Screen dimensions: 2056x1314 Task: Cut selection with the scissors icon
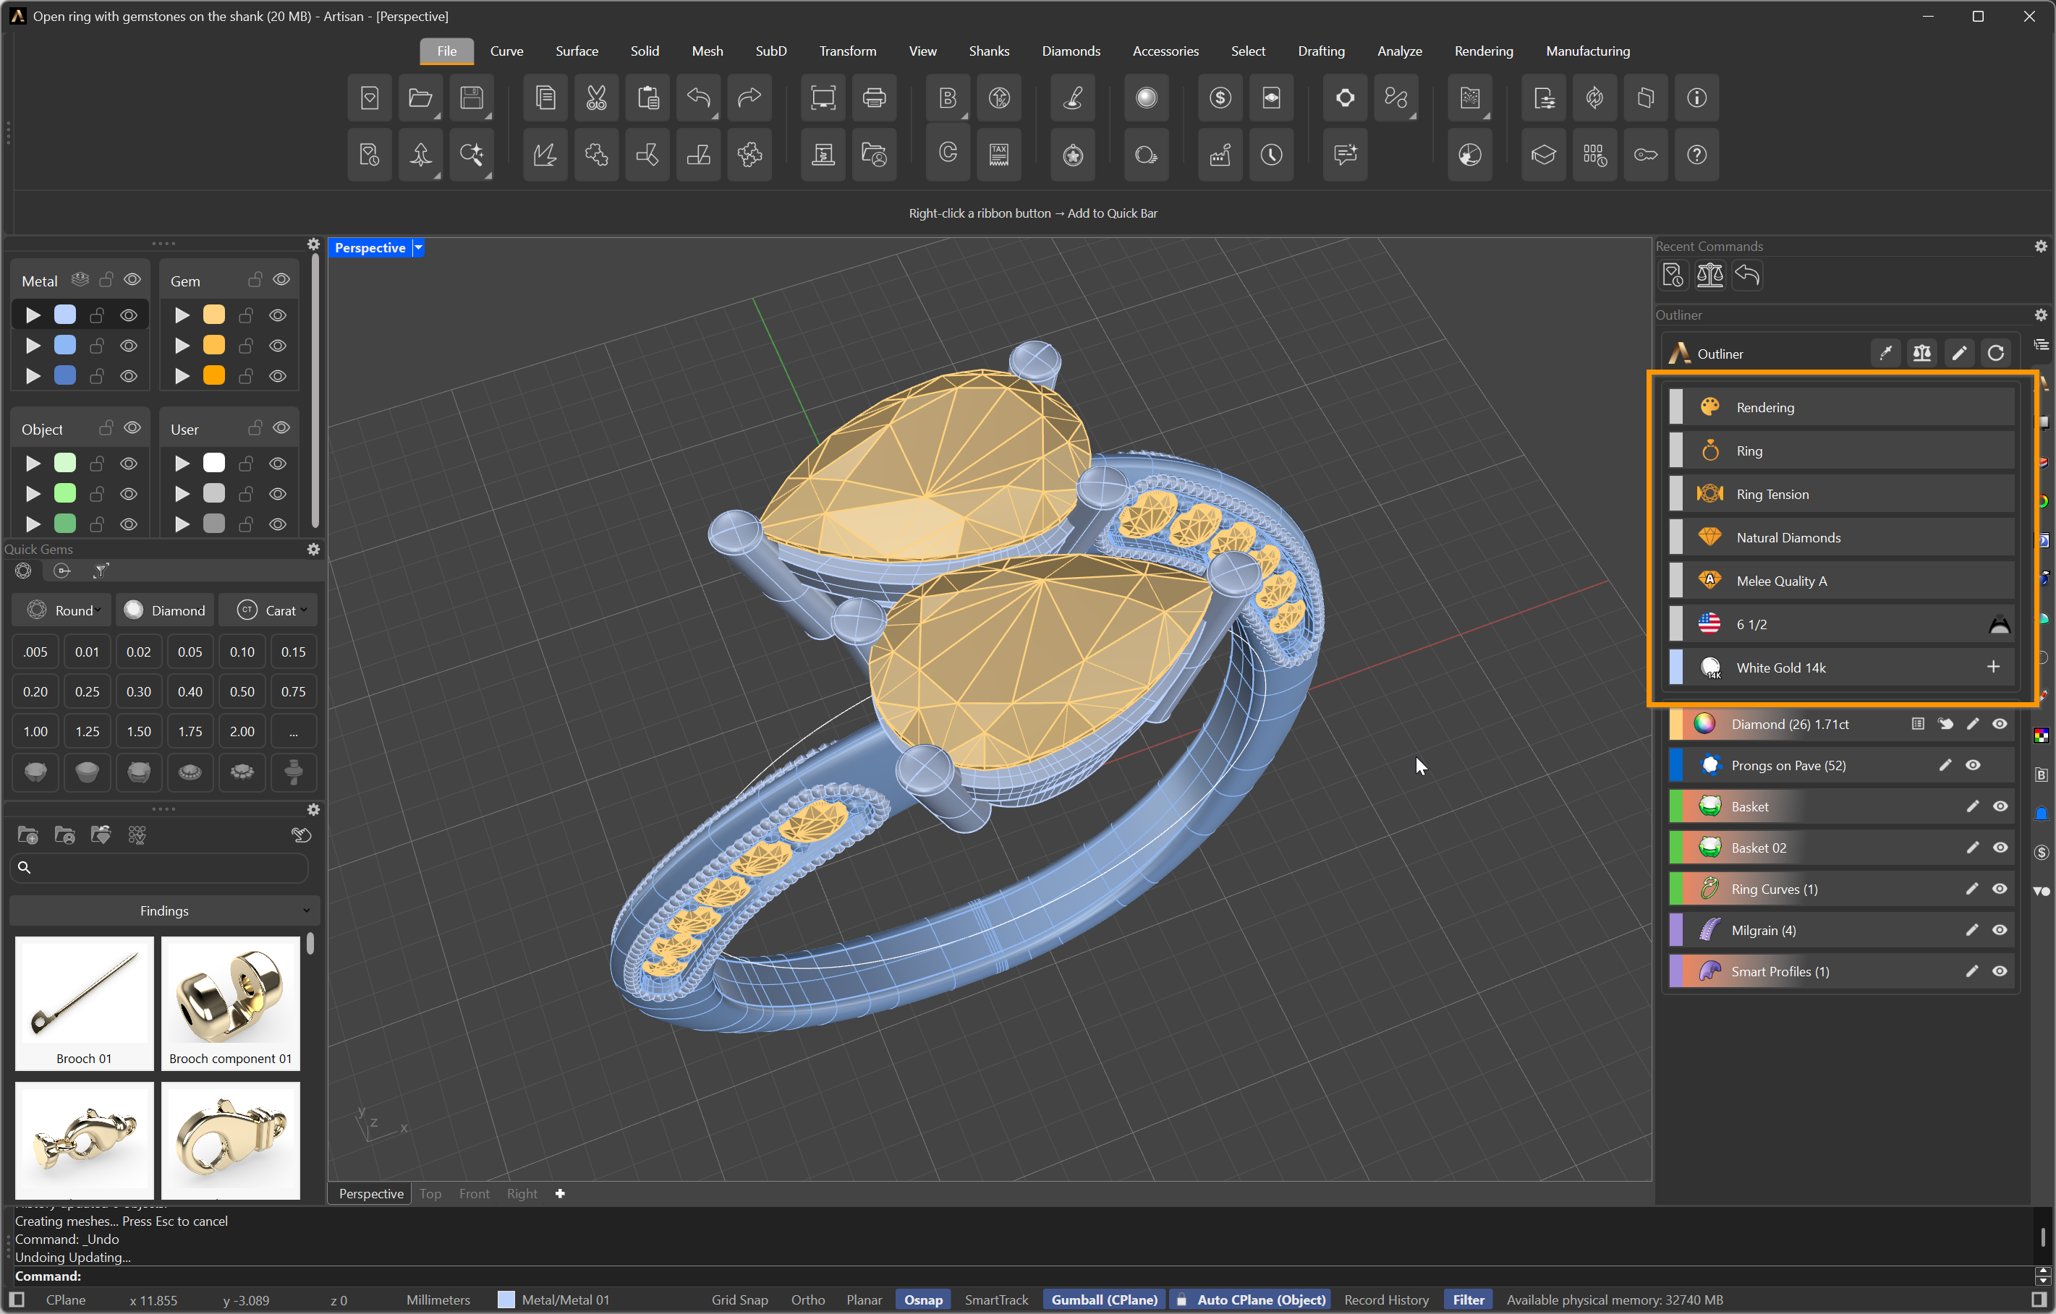[x=596, y=98]
